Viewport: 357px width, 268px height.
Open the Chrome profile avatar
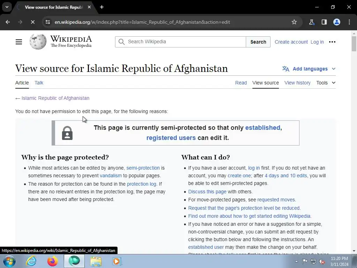tap(337, 22)
